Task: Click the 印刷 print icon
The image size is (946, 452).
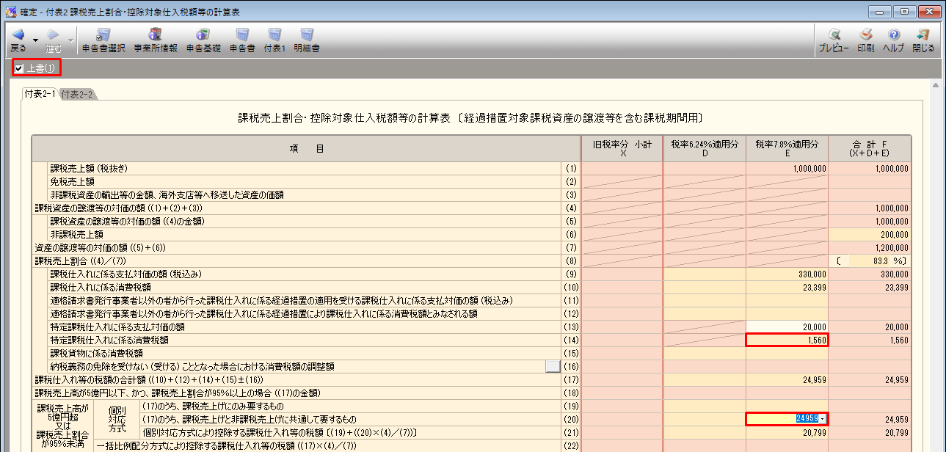Action: click(865, 36)
